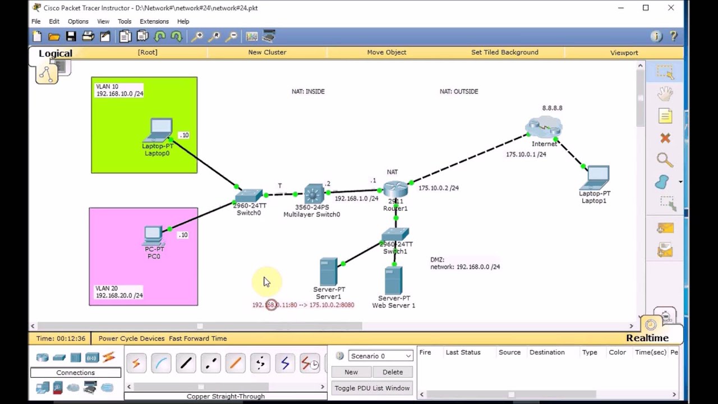Click Power Cycle Devices
The width and height of the screenshot is (718, 404).
(x=131, y=338)
